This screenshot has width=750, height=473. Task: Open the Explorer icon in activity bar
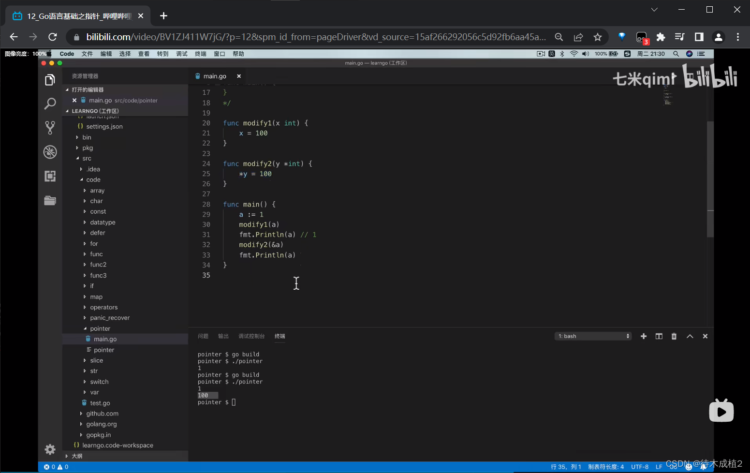(50, 80)
